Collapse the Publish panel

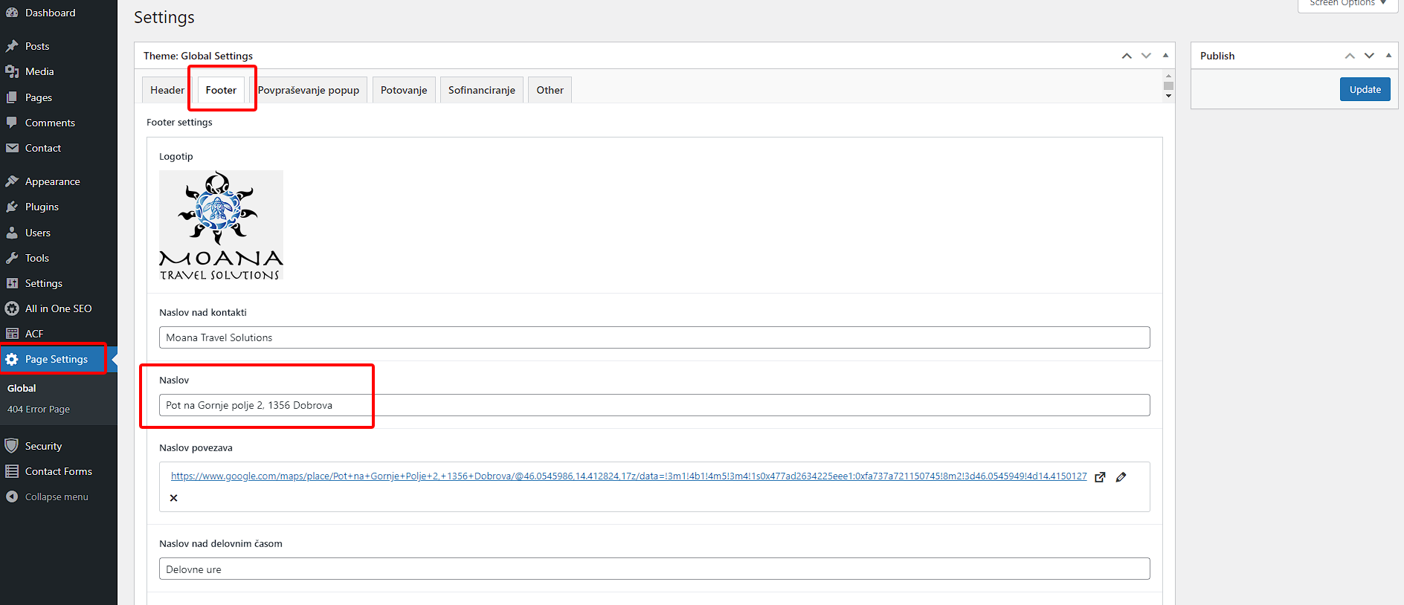coord(1388,56)
